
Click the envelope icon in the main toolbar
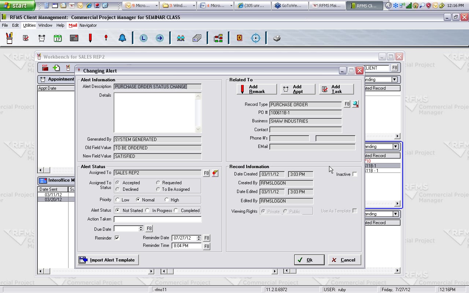[x=74, y=38]
